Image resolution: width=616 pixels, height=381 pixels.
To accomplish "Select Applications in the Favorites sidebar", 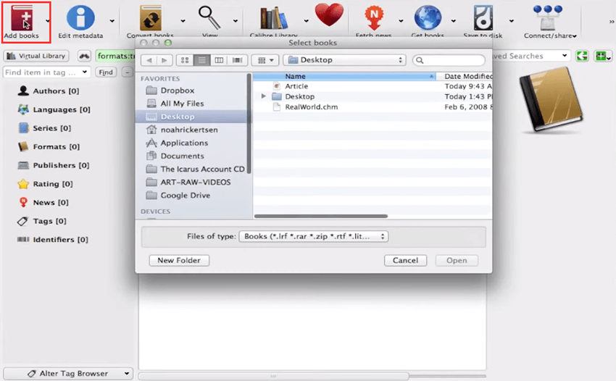I will click(184, 143).
